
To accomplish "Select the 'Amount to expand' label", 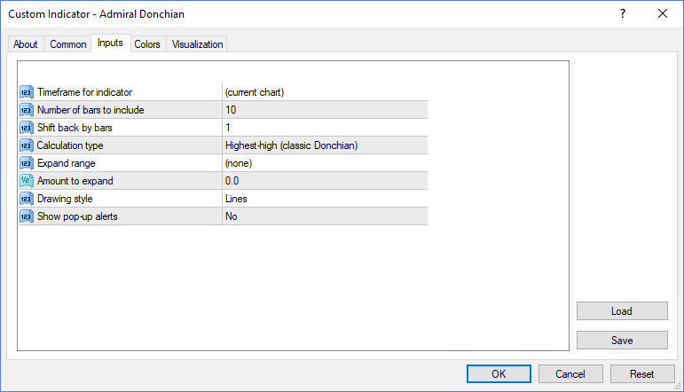I will (x=75, y=181).
